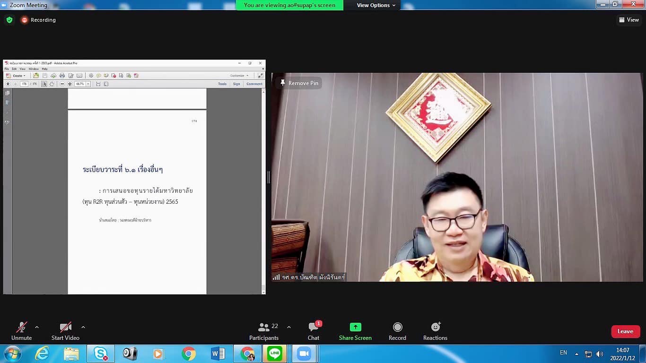Open Google Chrome from the taskbar
646x363 pixels.
pyautogui.click(x=189, y=354)
